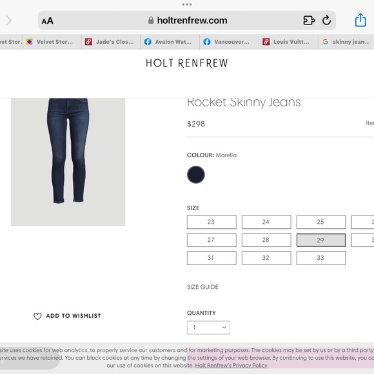Screen dimensions: 374x374
Task: Click the lock icon beside holtrenfrew.com
Action: coord(151,20)
